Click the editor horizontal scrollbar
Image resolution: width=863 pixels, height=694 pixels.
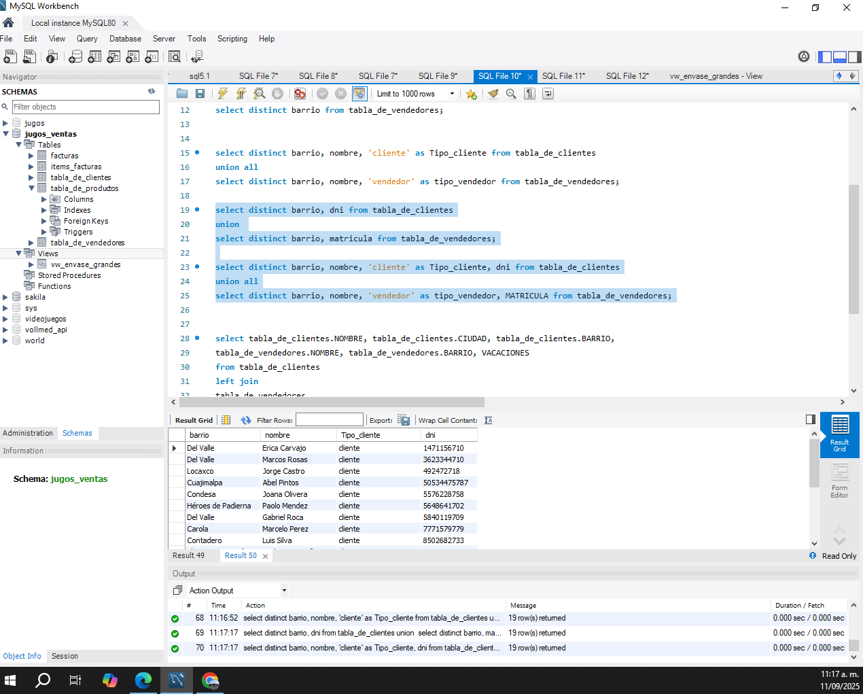coord(332,402)
